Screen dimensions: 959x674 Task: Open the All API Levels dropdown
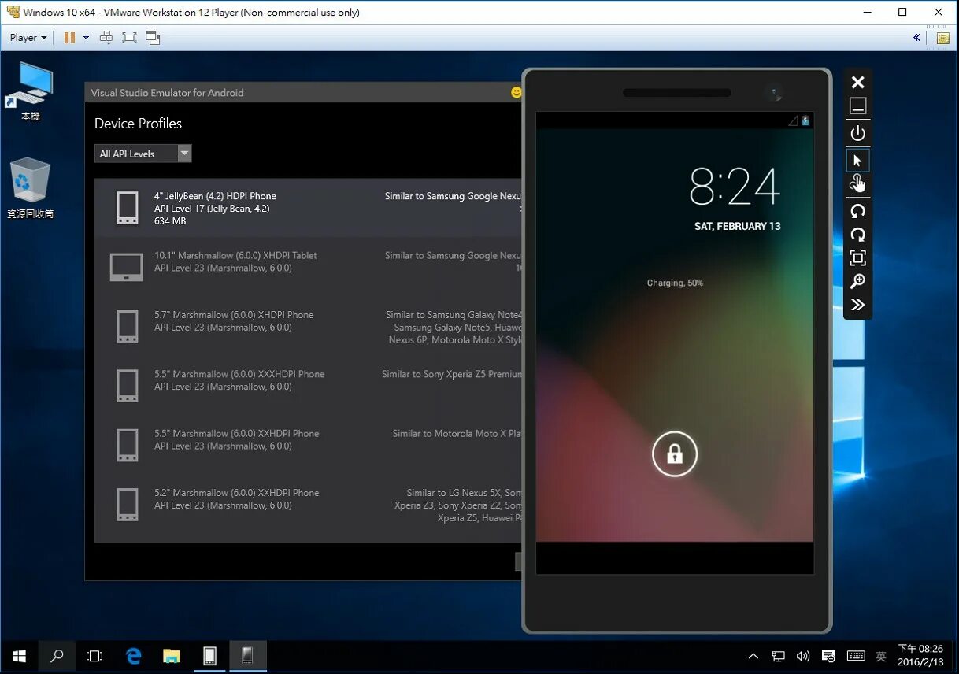(143, 154)
